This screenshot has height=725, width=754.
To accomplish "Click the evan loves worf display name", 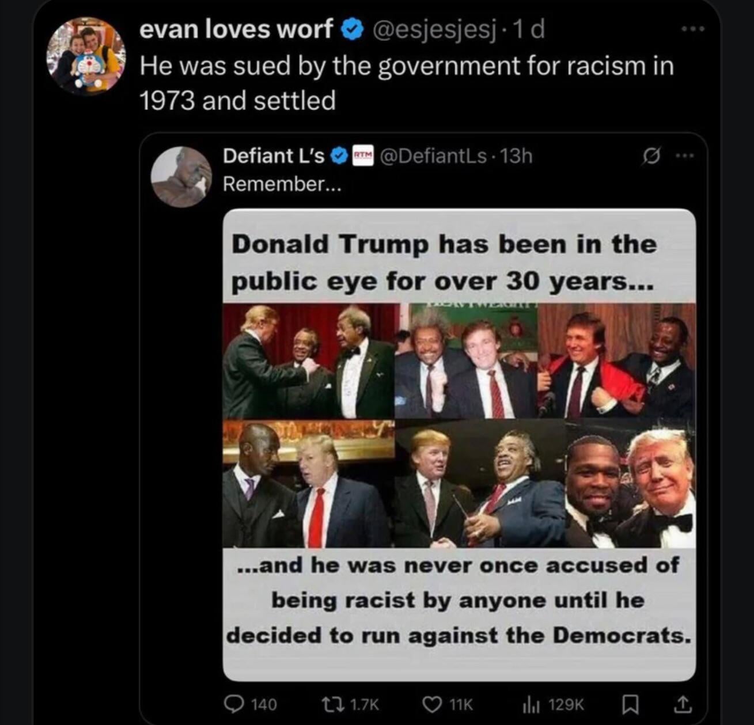I will (236, 29).
